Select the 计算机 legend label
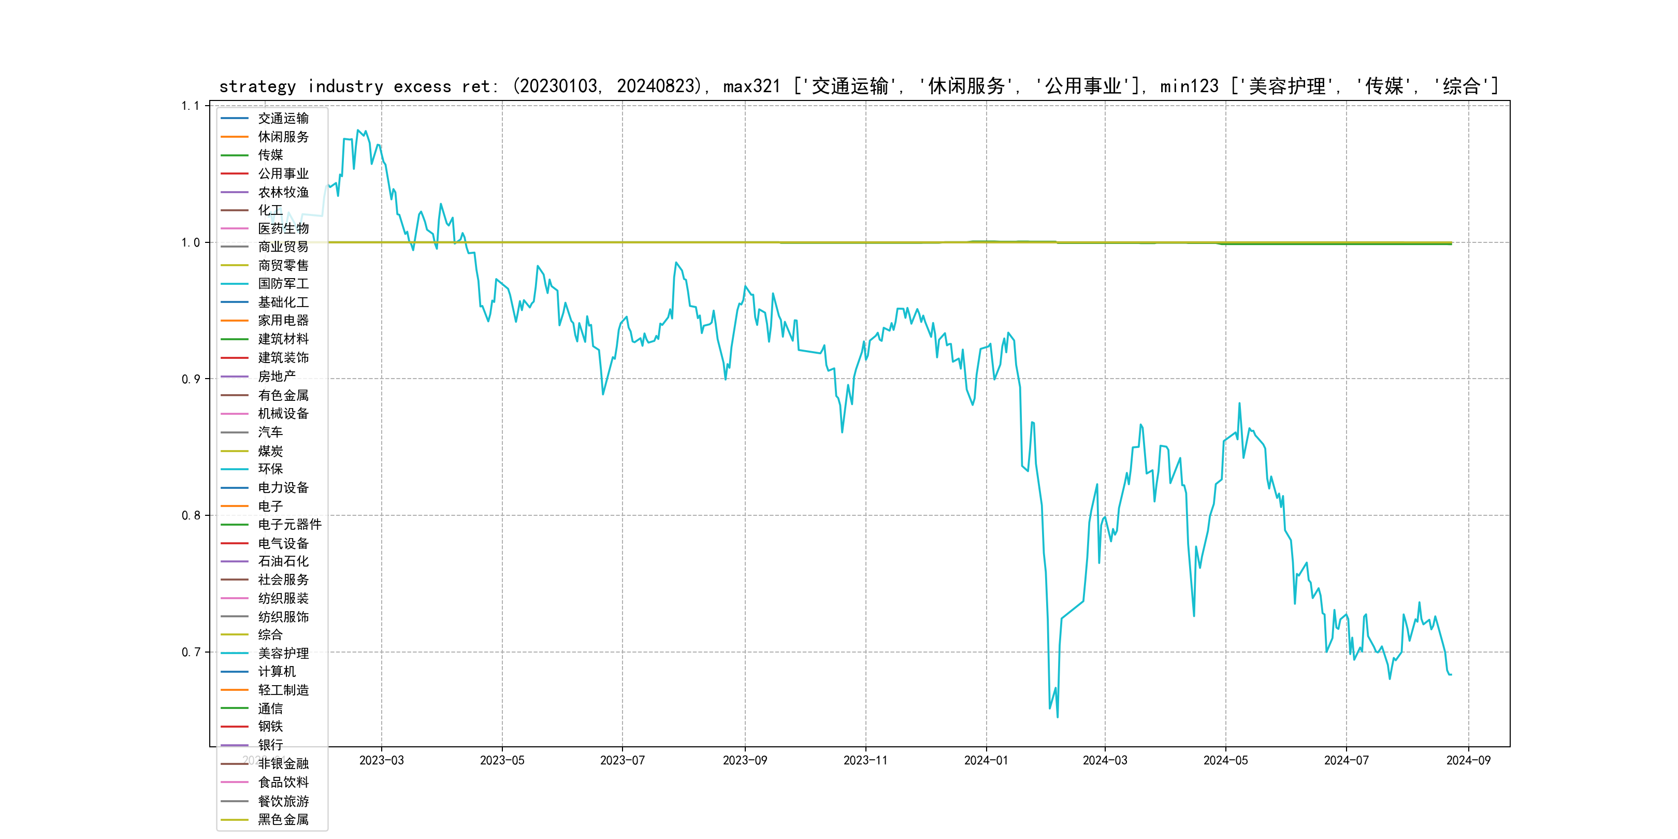The image size is (1678, 839). [276, 672]
